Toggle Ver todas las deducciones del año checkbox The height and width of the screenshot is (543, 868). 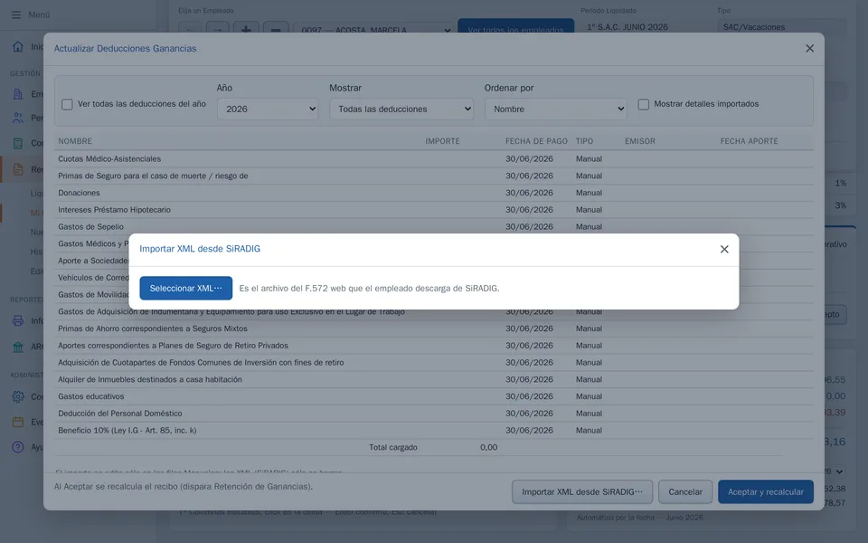pos(67,104)
